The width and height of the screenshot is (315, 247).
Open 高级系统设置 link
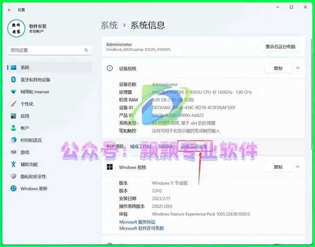pyautogui.click(x=194, y=147)
